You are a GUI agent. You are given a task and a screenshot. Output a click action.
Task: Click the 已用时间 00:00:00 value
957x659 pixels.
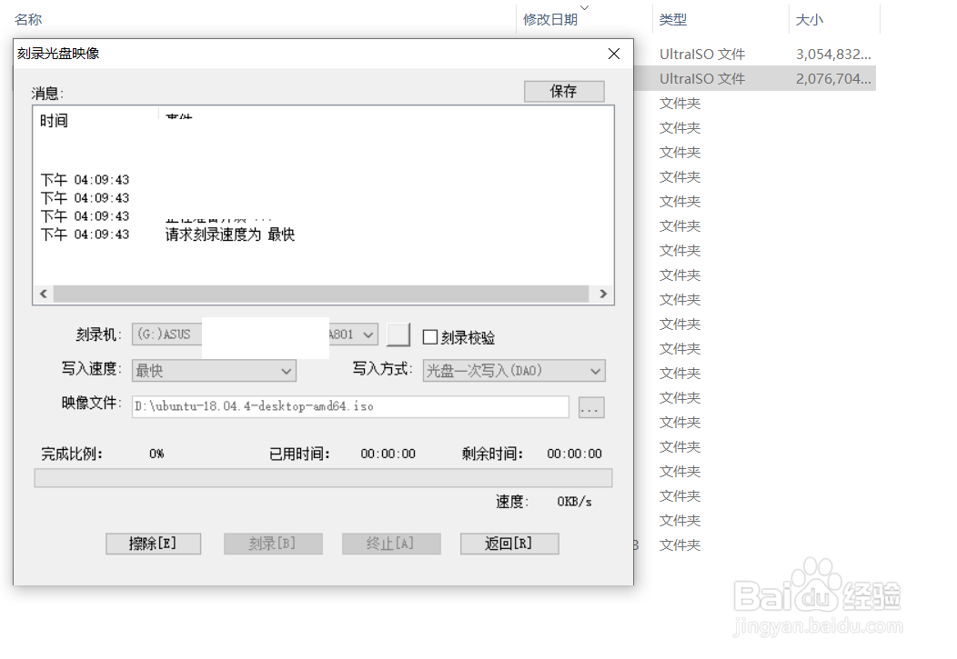(x=388, y=454)
